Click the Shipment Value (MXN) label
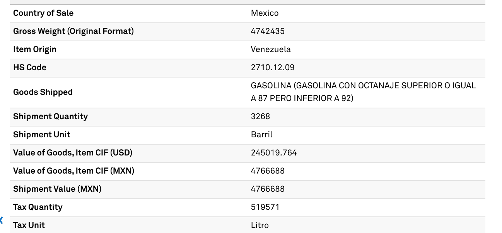The height and width of the screenshot is (233, 502). [57, 189]
